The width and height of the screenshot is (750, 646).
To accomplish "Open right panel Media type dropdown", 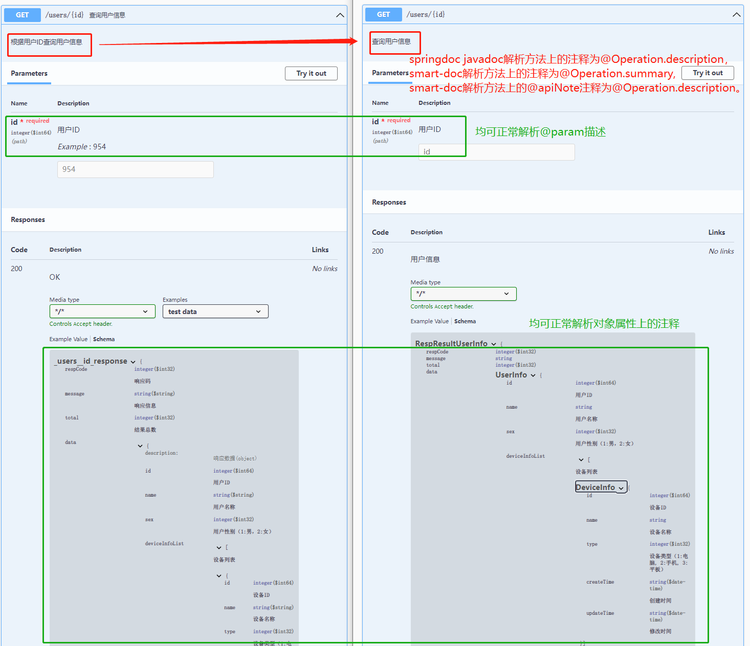I will [x=464, y=294].
